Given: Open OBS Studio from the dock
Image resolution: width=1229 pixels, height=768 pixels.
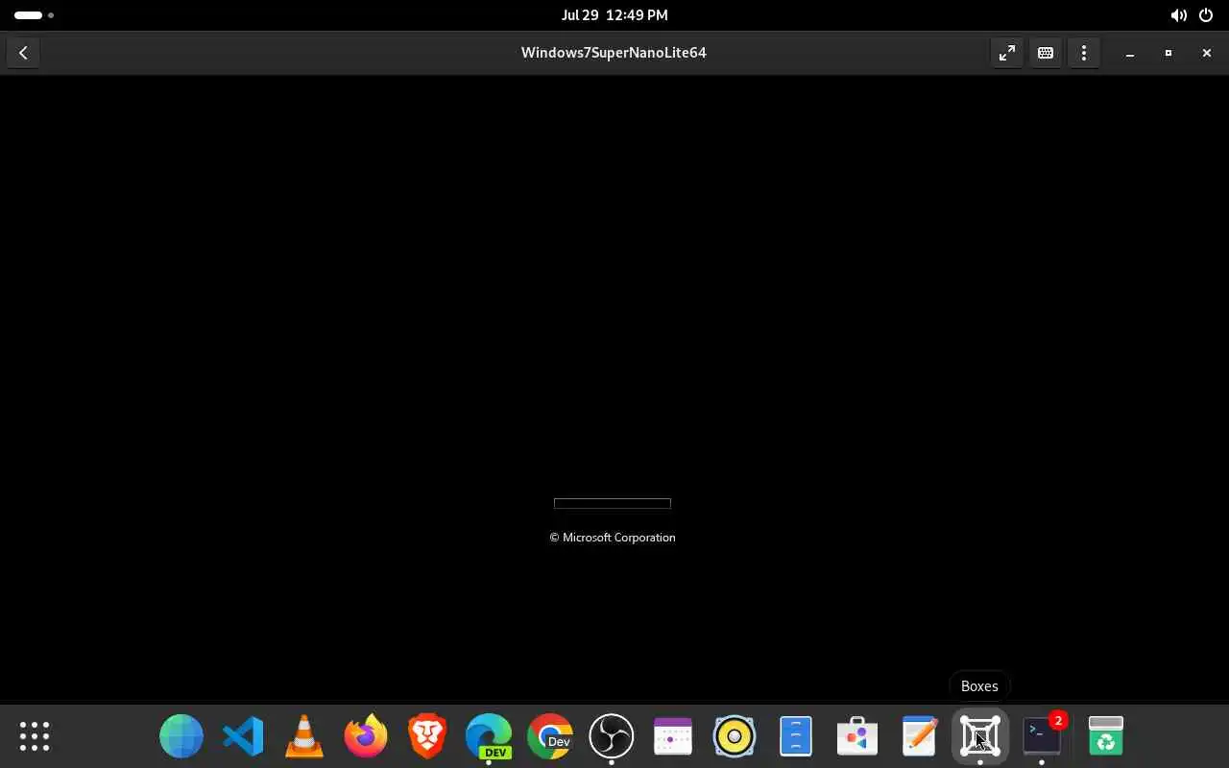Looking at the screenshot, I should pyautogui.click(x=612, y=736).
